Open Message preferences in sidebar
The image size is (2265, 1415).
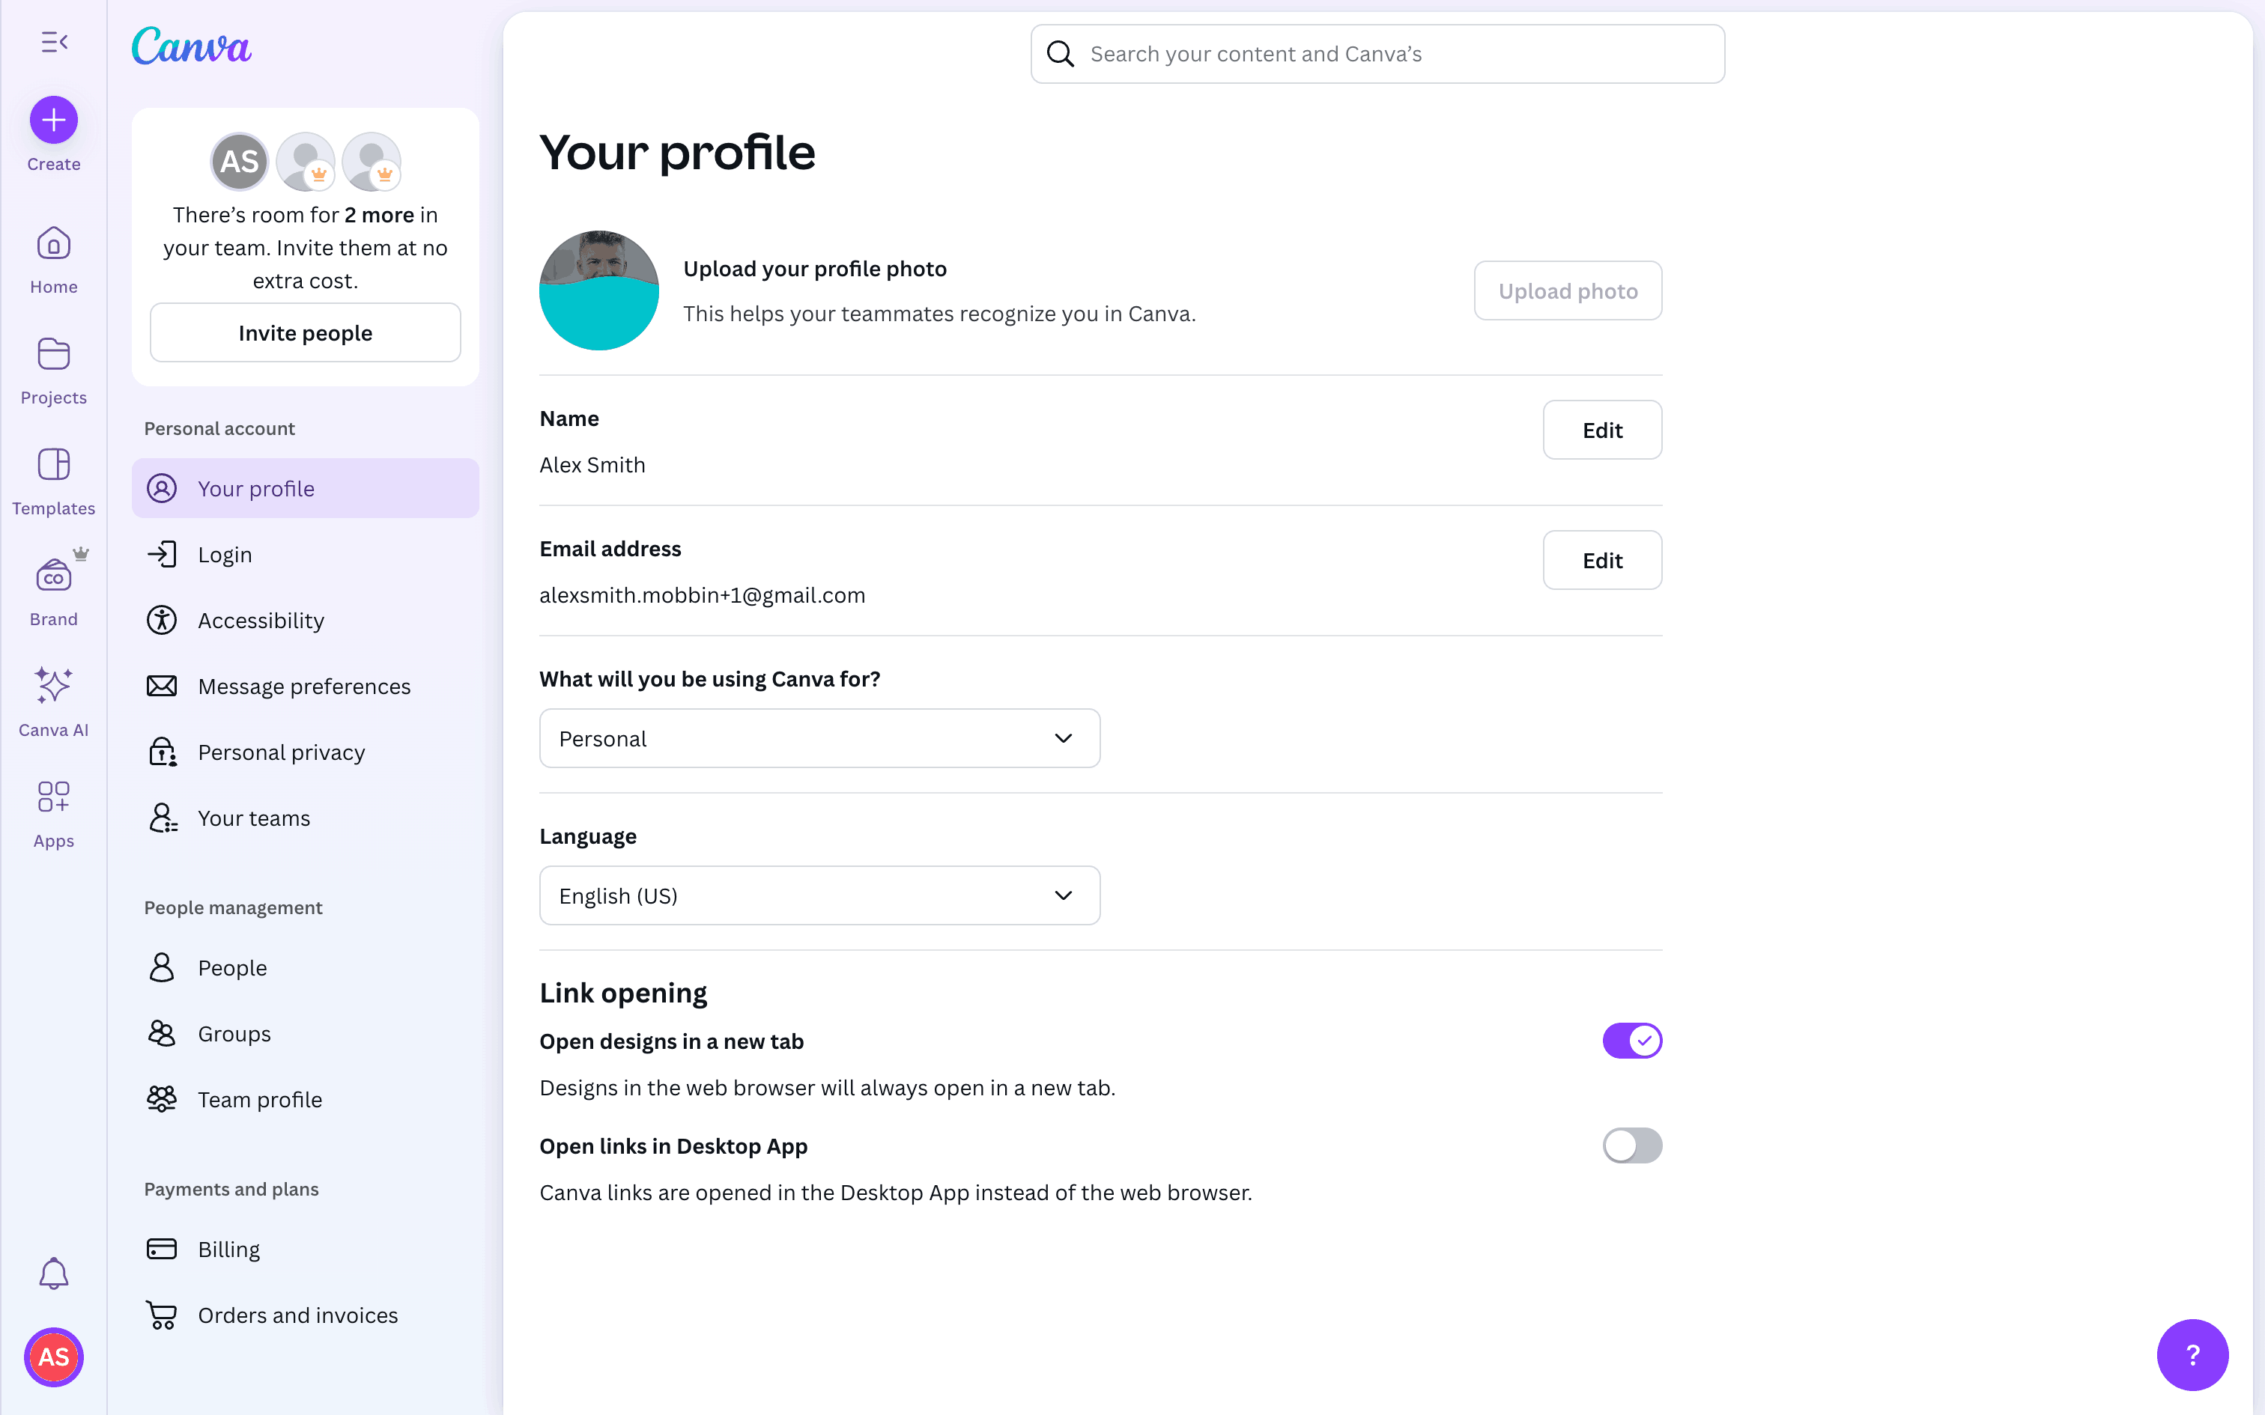click(304, 686)
